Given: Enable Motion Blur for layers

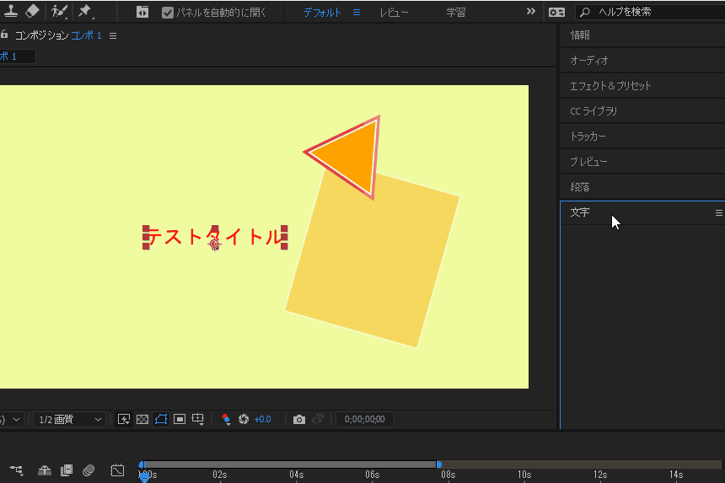Looking at the screenshot, I should tap(89, 470).
